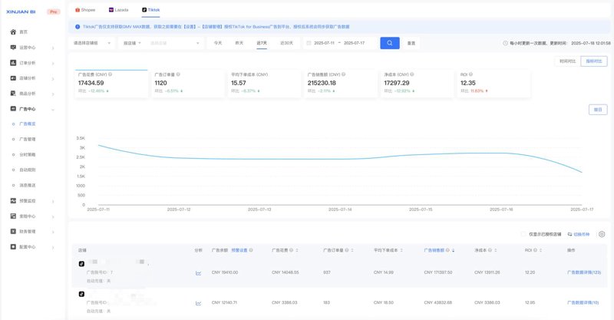Click the 切换币种 currency switch link
The image size is (614, 320).
coord(579,234)
